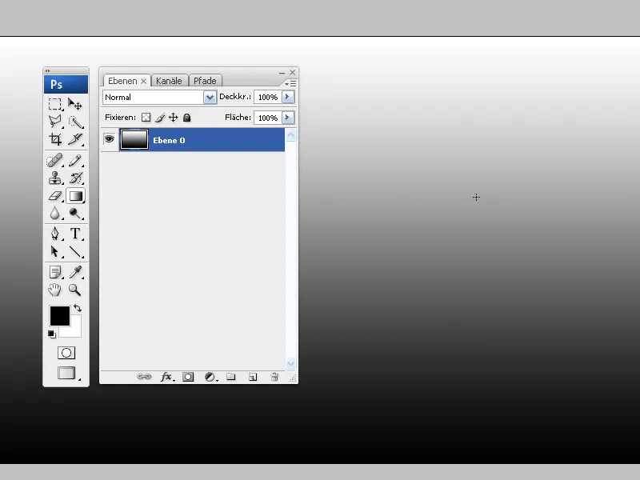Select the Type tool
This screenshot has height=480, width=640.
[76, 233]
